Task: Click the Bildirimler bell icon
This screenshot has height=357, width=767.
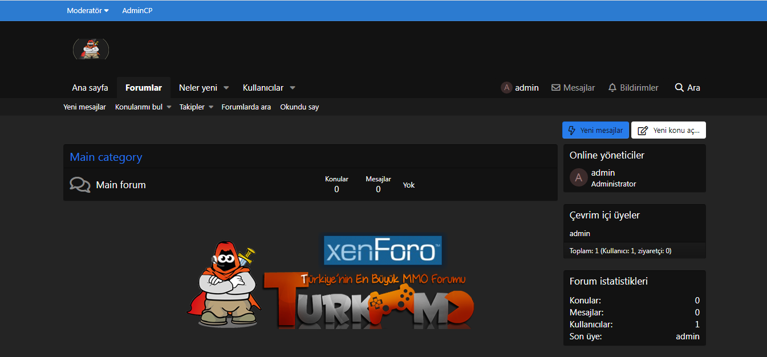Action: (x=612, y=88)
